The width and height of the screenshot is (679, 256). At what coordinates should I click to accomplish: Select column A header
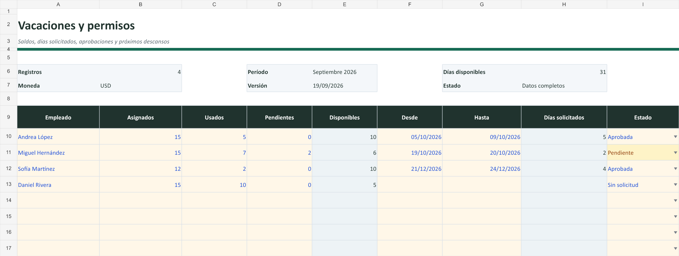click(x=58, y=4)
